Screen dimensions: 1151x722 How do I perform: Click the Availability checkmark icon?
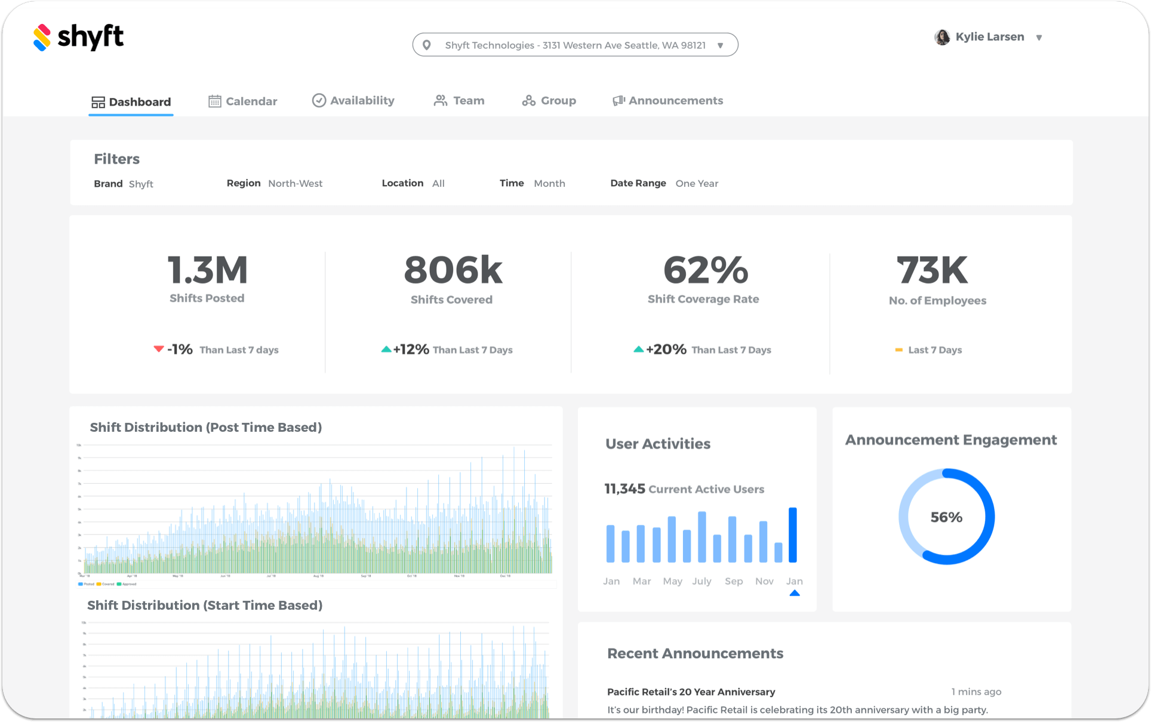point(319,100)
